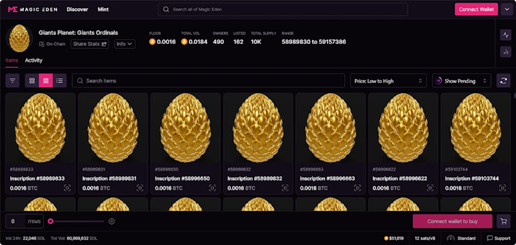Open the price chart icon
The width and height of the screenshot is (516, 245).
click(505, 35)
